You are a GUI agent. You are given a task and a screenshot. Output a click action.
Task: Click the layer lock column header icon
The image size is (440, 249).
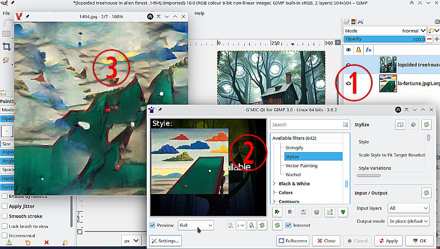point(358,50)
